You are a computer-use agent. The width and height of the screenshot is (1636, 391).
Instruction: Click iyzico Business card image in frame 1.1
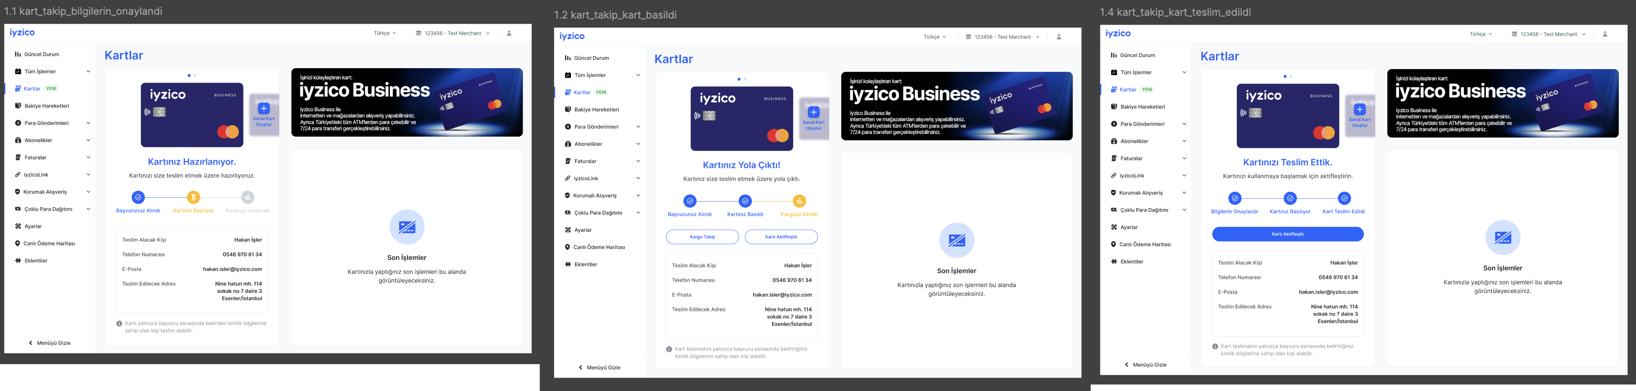(192, 115)
